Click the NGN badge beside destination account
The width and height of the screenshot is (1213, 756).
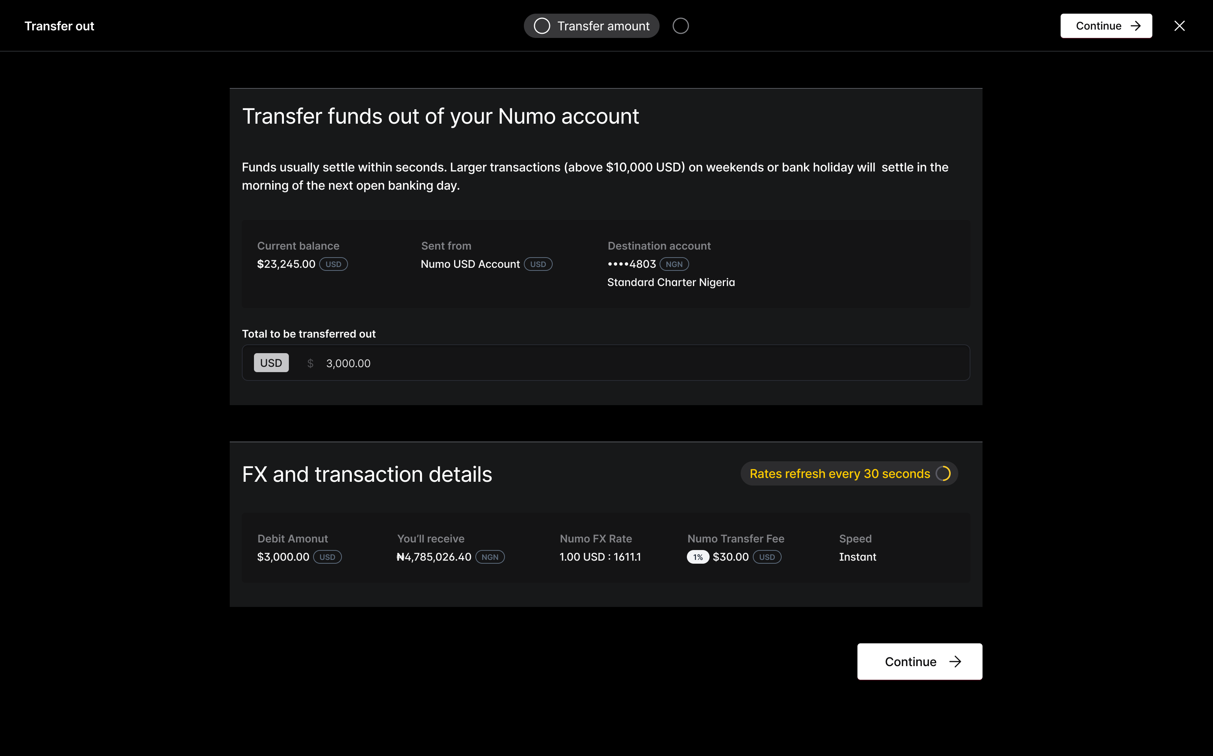pos(674,264)
